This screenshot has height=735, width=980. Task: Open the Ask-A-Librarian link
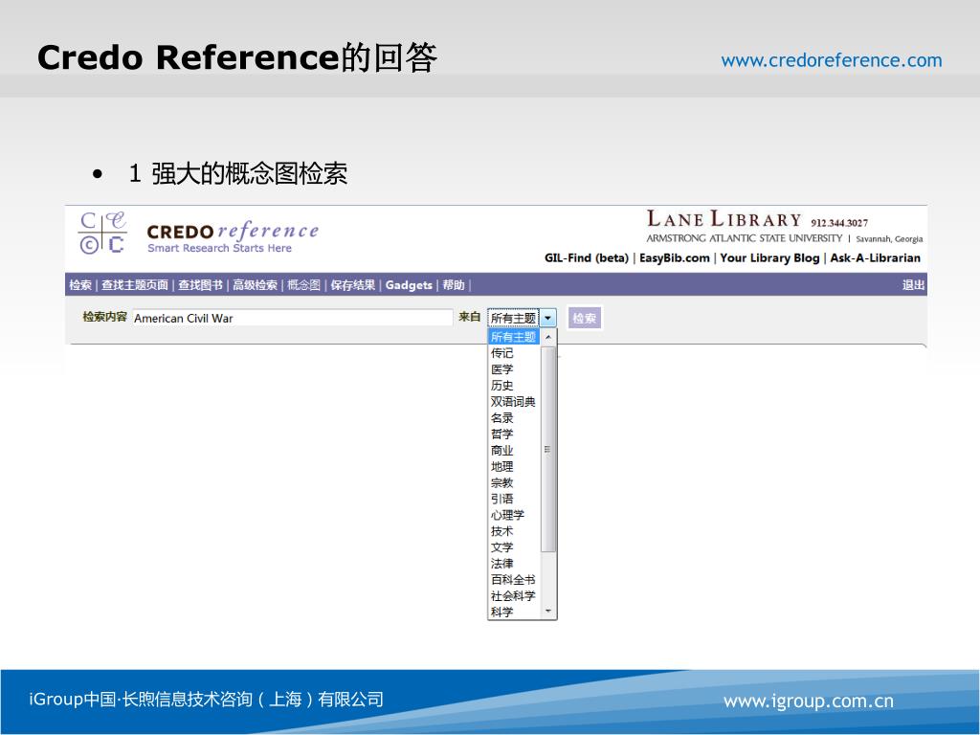pyautogui.click(x=875, y=258)
